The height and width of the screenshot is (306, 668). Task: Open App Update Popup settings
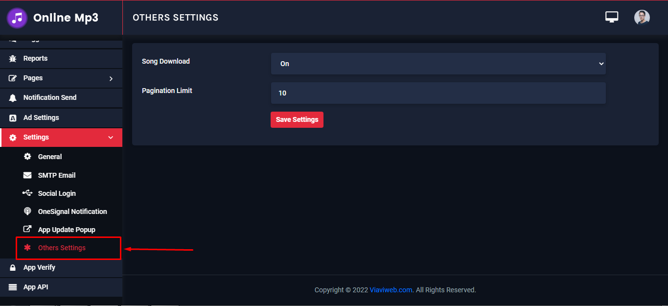(x=67, y=230)
